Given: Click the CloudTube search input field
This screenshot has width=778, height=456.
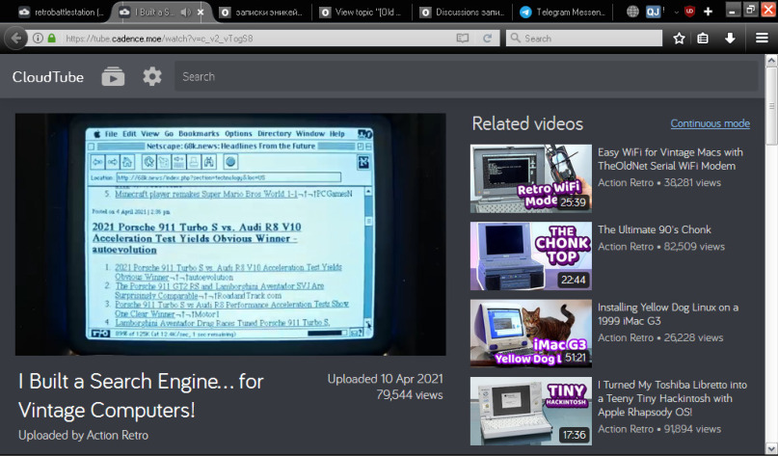Looking at the screenshot, I should coord(463,77).
